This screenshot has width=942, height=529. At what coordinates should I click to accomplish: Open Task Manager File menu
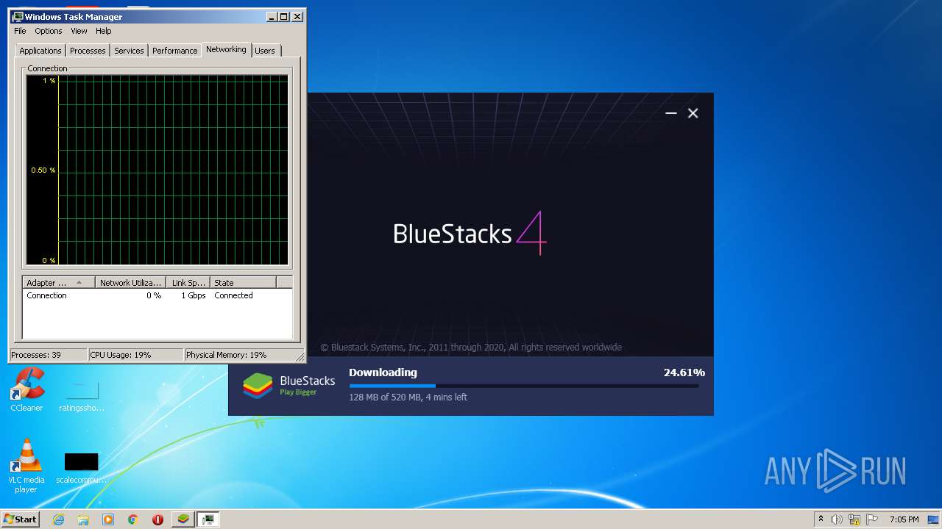(20, 31)
